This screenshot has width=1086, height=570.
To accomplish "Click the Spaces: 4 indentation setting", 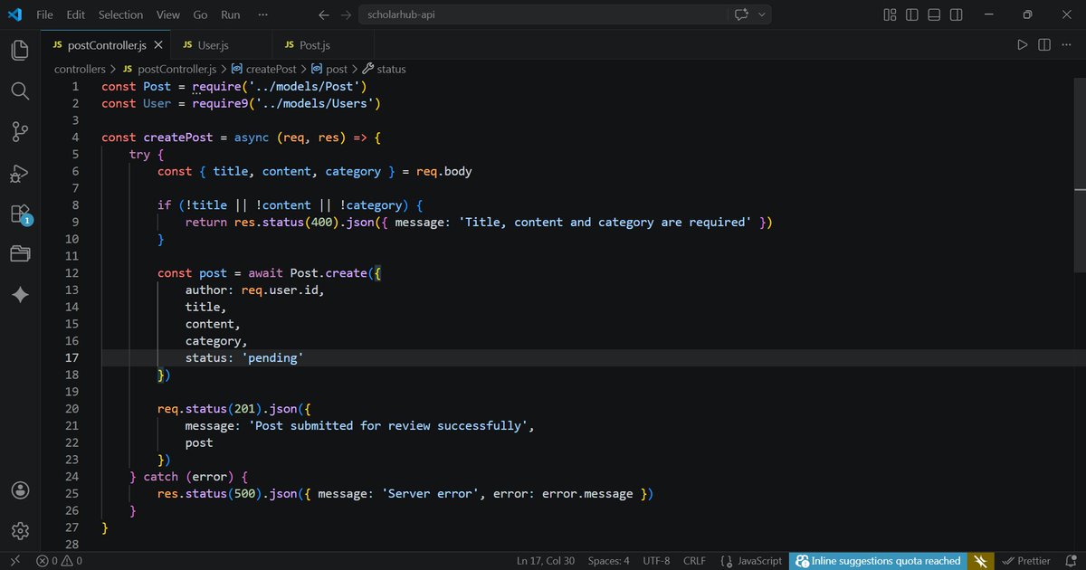I will (x=608, y=561).
